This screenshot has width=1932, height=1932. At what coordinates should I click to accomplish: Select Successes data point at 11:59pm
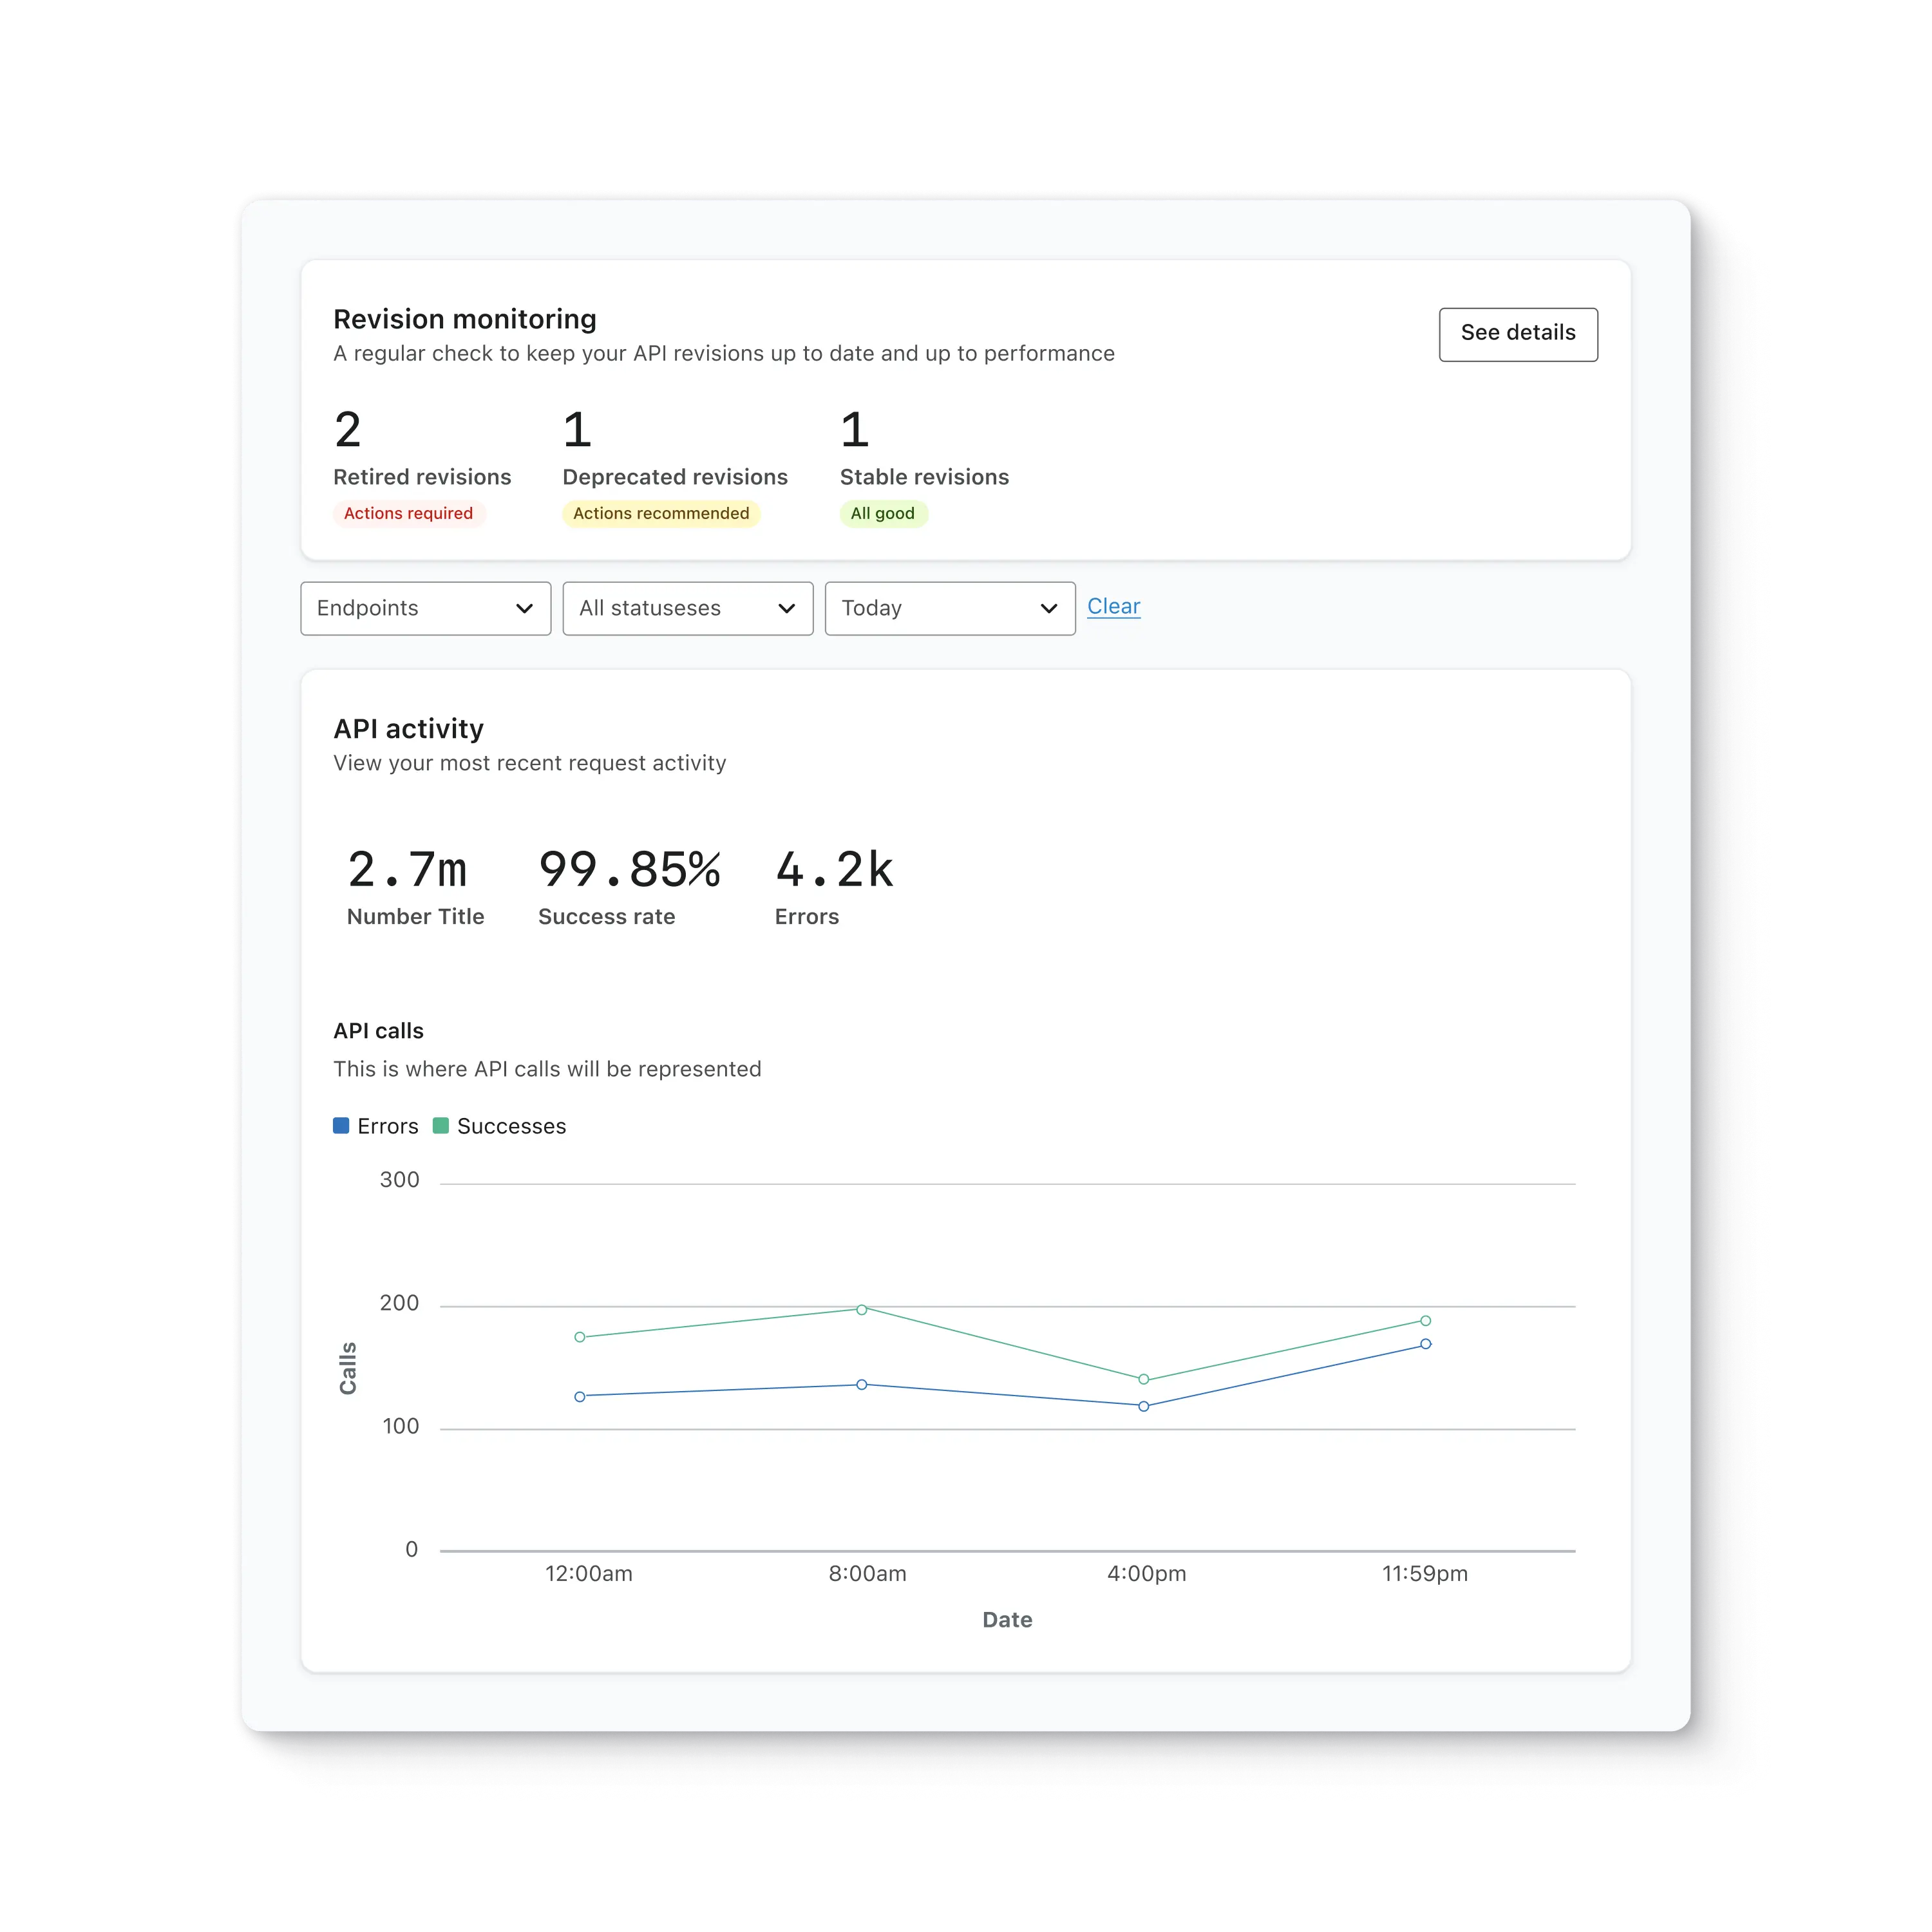click(1425, 1320)
